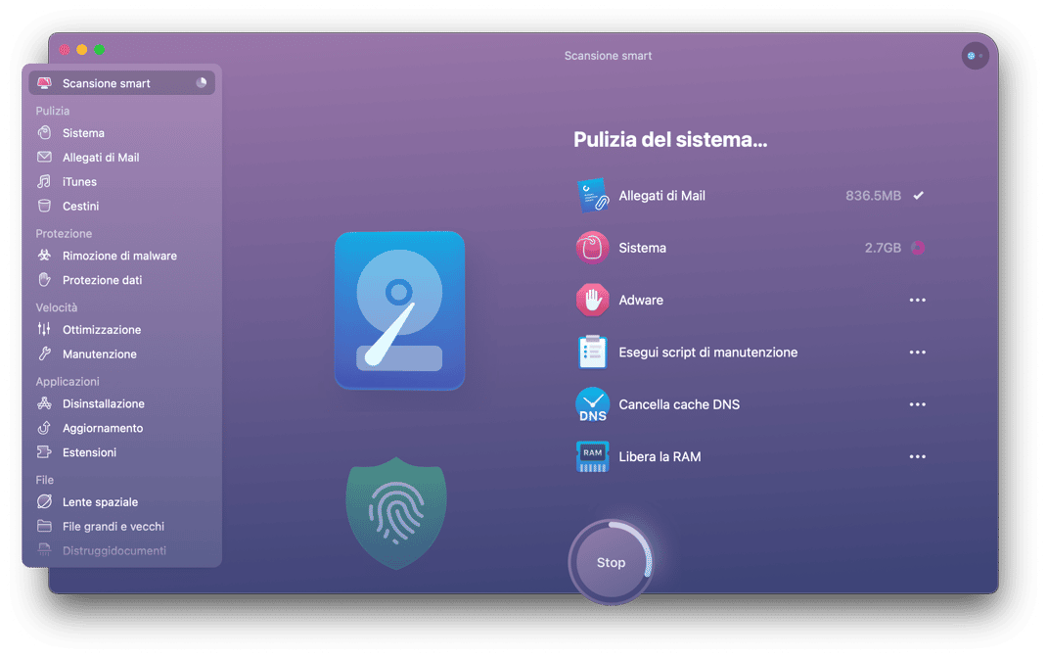Click the Allegati di Mail paperclip icon in results

[x=592, y=195]
